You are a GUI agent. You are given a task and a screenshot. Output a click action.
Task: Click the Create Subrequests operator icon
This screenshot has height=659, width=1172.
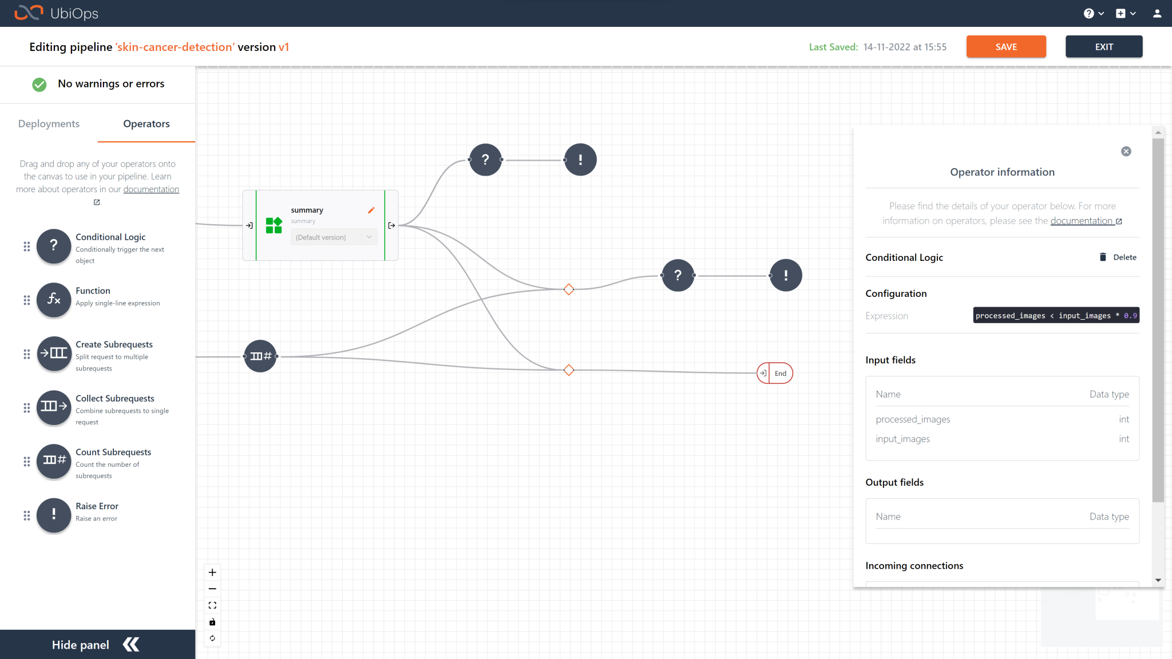(54, 354)
